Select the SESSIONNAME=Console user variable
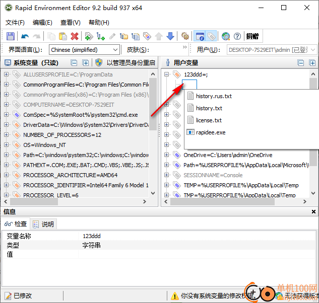 coord(213,175)
